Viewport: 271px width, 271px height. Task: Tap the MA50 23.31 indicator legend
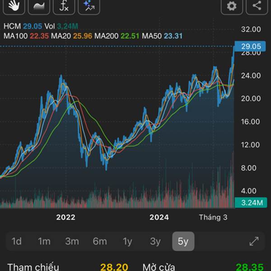[x=162, y=36]
